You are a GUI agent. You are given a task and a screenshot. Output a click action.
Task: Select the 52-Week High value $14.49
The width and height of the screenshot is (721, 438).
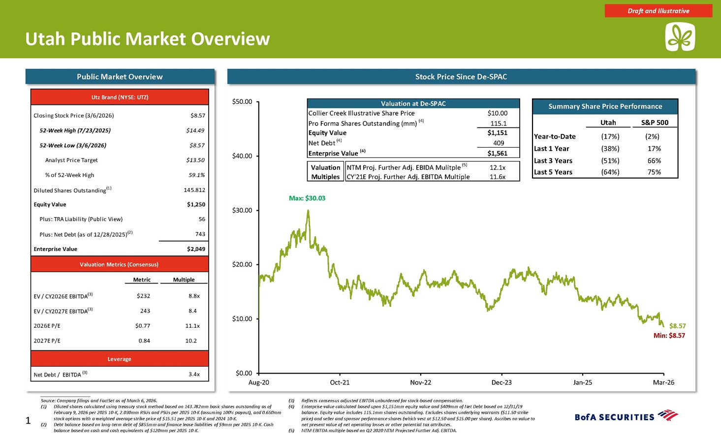coord(195,130)
